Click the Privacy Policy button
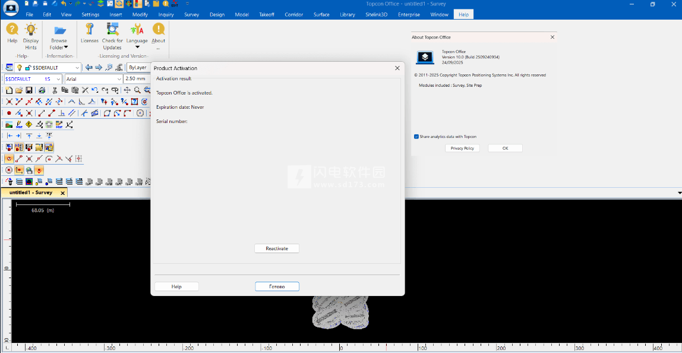This screenshot has height=353, width=682. click(462, 148)
